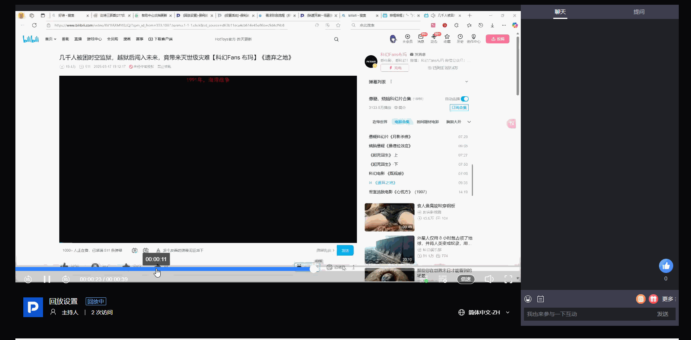The height and width of the screenshot is (340, 691).
Task: Click the blue 发送 danmaku send button
Action: point(345,250)
